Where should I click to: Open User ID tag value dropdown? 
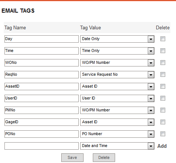tap(117, 98)
